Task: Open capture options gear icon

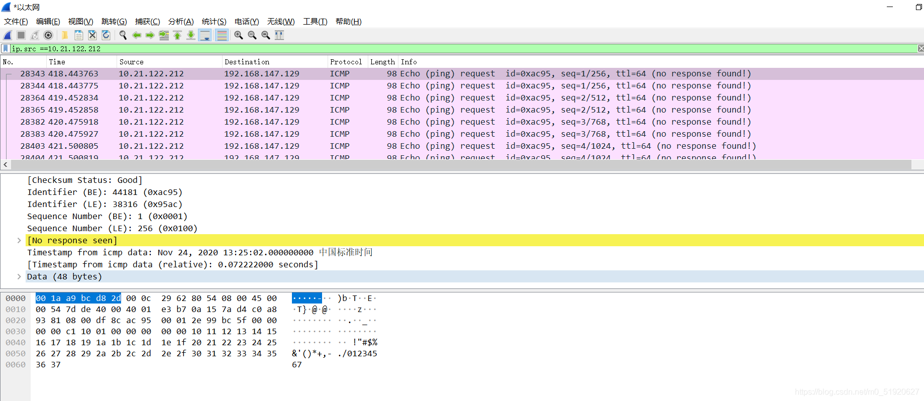Action: pos(48,35)
